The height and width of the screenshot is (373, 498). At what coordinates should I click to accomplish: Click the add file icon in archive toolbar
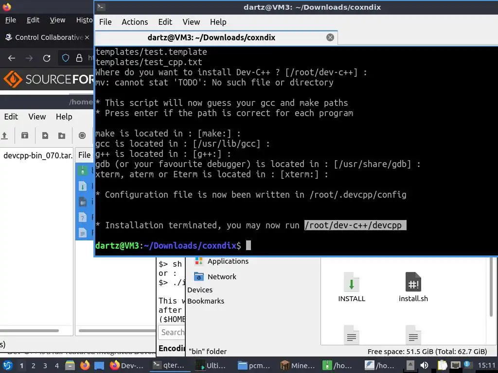[x=45, y=136]
